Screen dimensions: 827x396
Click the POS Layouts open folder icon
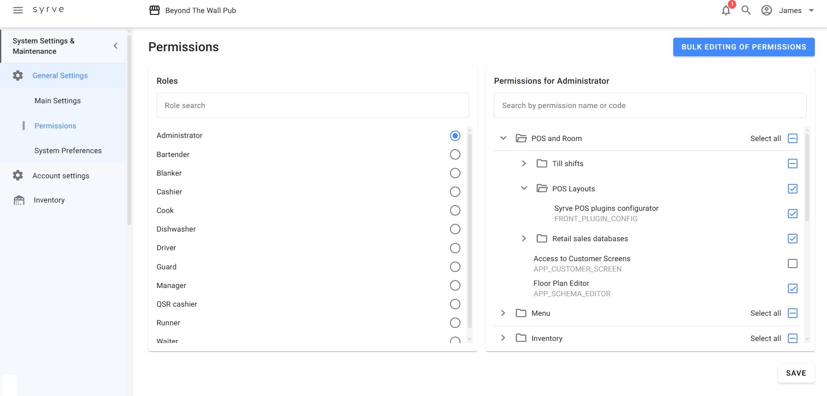tap(542, 189)
